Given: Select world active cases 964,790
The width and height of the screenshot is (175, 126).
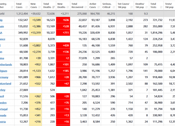Looking at the screenshot, I should point(95,14).
